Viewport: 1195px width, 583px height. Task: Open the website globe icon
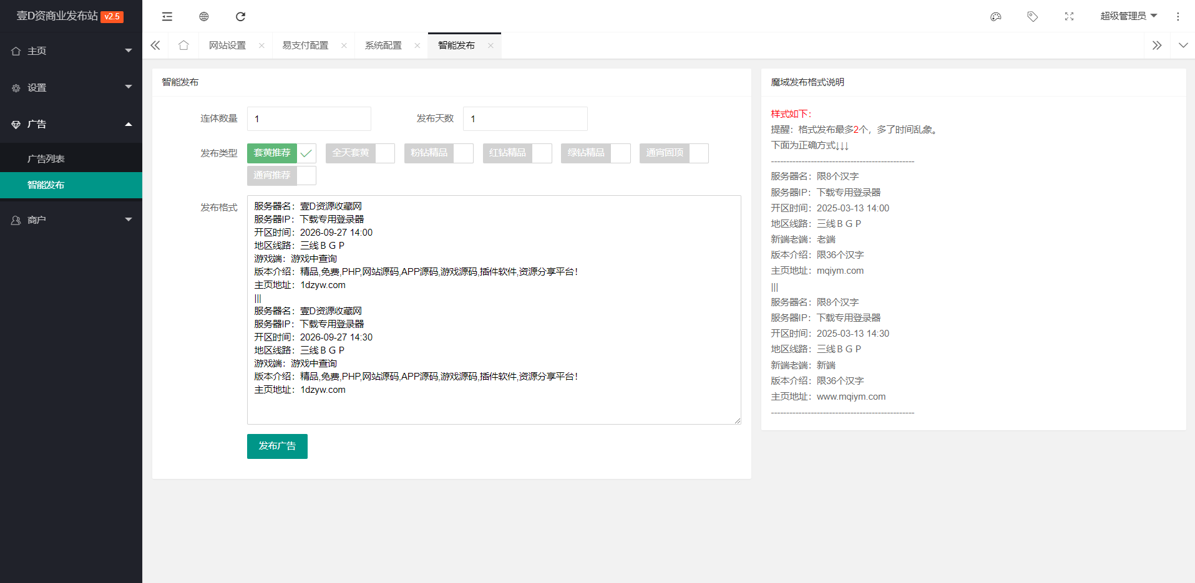204,16
